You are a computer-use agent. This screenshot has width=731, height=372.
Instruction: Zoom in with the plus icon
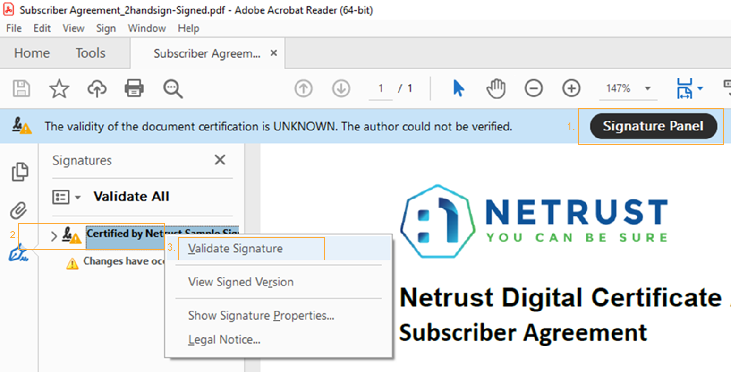[x=571, y=88]
